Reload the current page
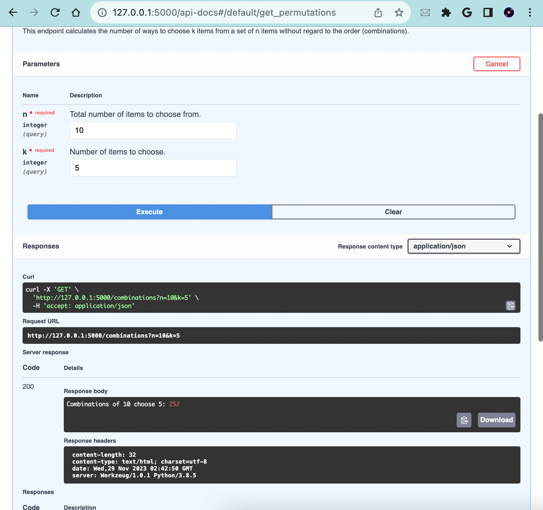543x510 pixels. (55, 12)
